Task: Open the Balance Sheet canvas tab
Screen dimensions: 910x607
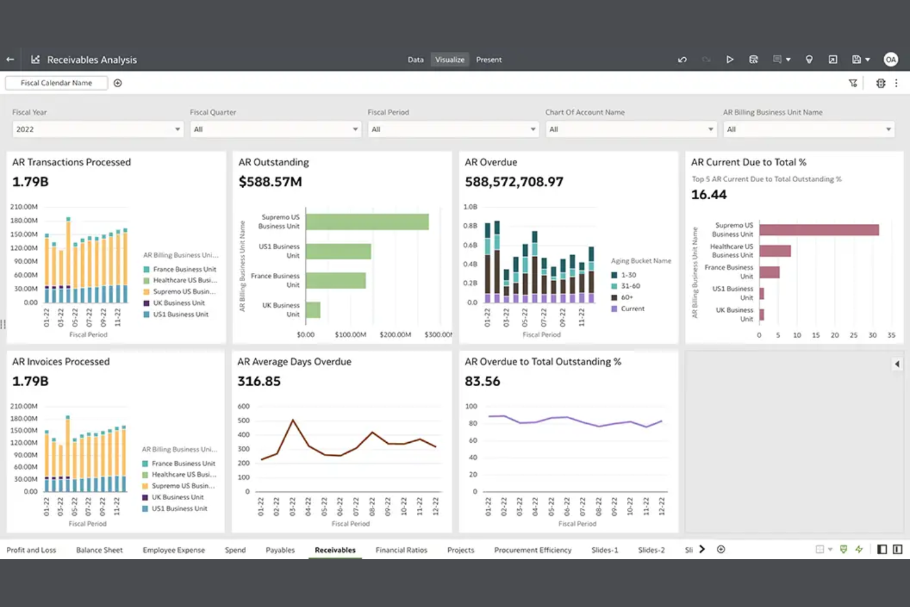Action: point(100,550)
